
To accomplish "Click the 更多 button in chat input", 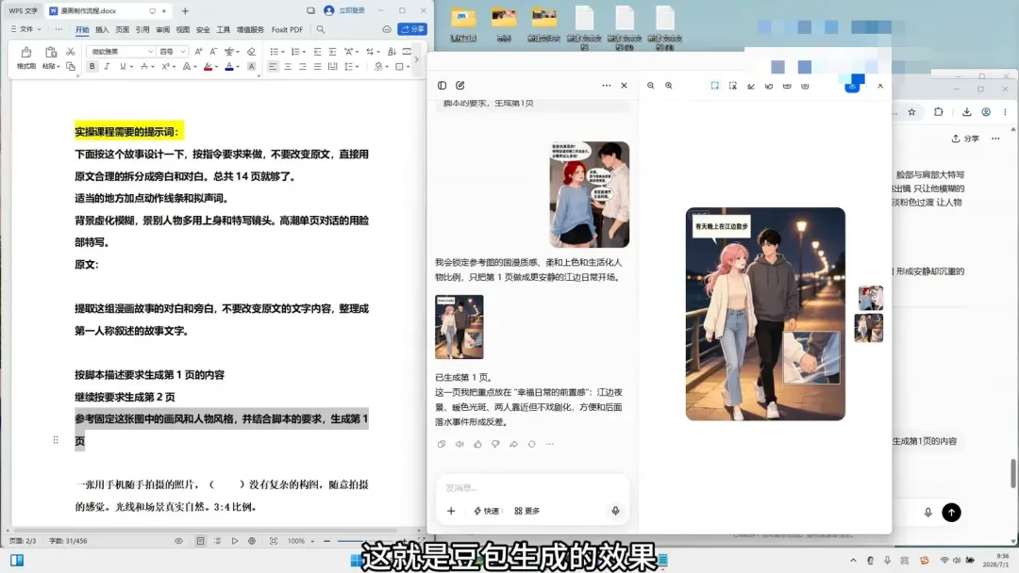I will click(527, 511).
